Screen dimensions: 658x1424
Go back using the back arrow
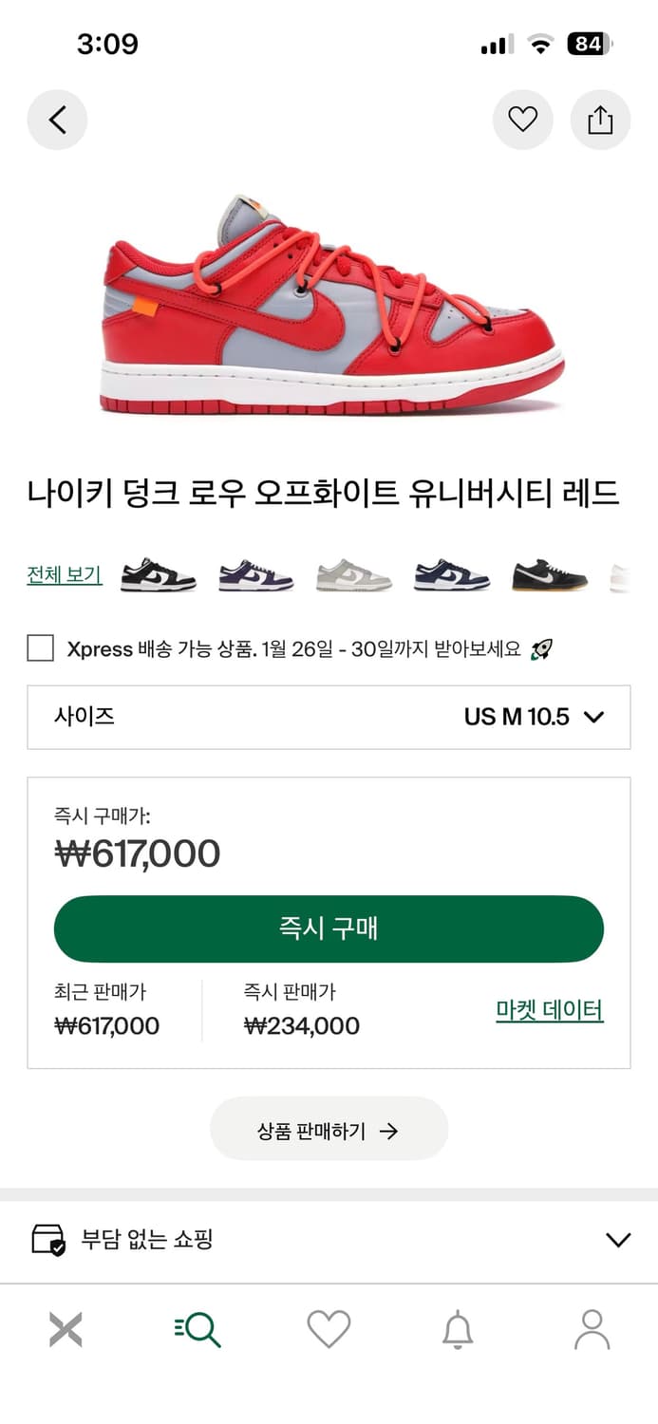57,120
